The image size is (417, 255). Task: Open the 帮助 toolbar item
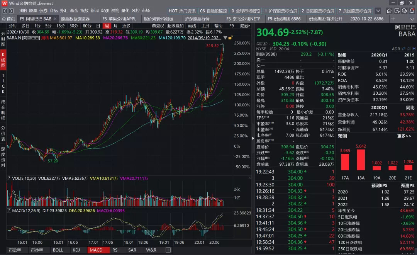pyautogui.click(x=218, y=26)
